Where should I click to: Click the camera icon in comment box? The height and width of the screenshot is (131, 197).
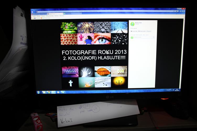[x=154, y=37]
